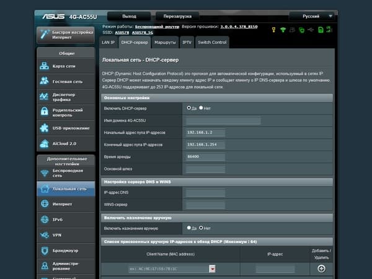
Task: Click the Перезагрузка reboot button
Action: coord(177,16)
